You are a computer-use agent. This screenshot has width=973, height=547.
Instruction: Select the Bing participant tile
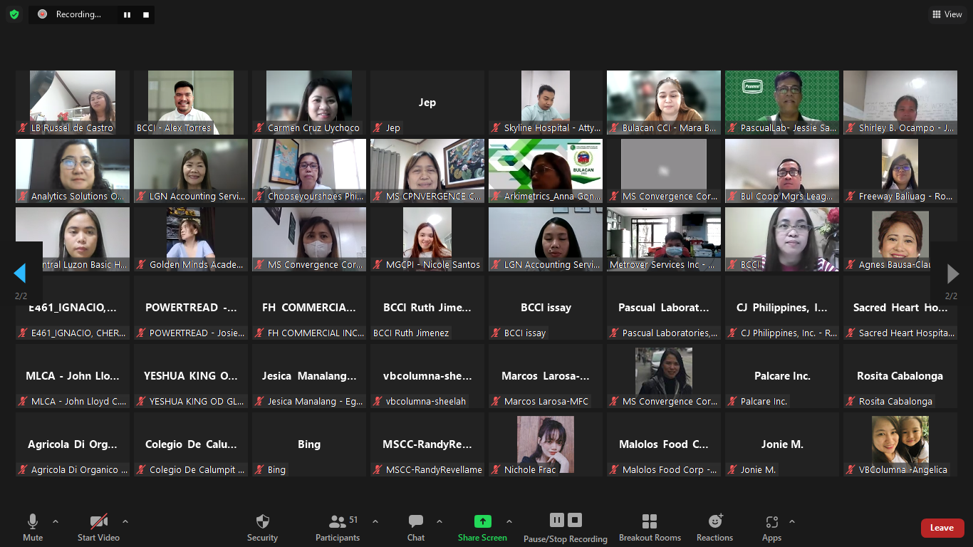click(309, 444)
